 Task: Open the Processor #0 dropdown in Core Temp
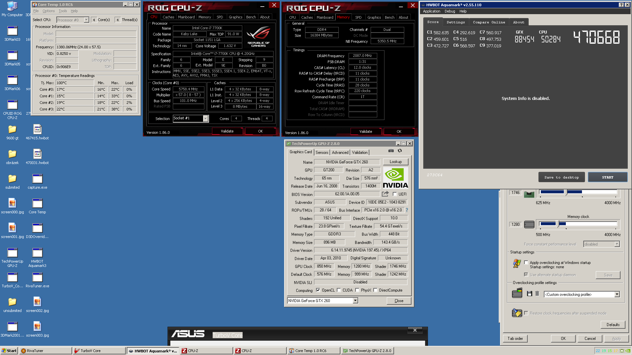86,20
